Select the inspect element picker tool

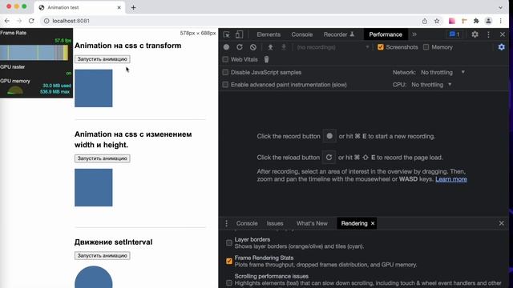226,34
